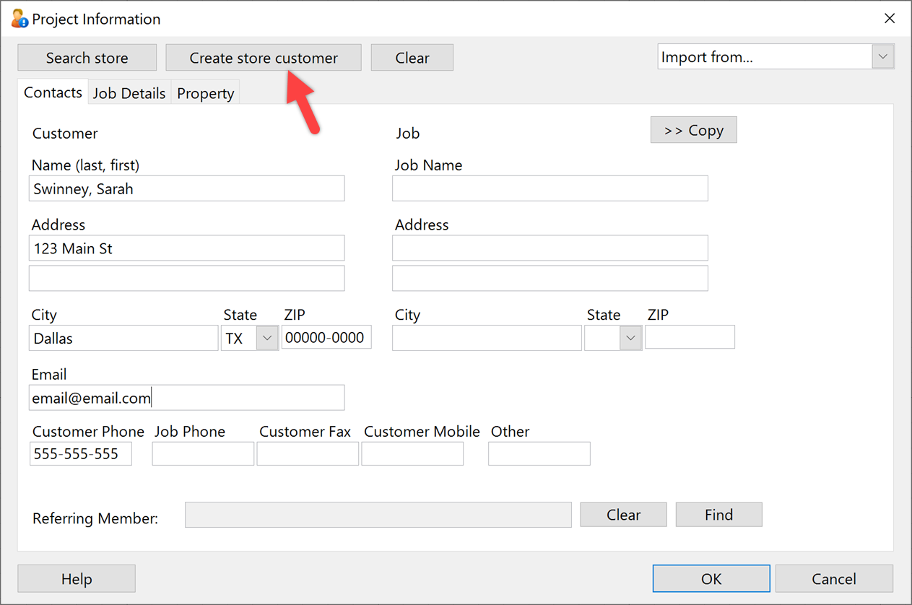Viewport: 912px width, 605px height.
Task: Click the Search store button
Action: click(x=87, y=58)
